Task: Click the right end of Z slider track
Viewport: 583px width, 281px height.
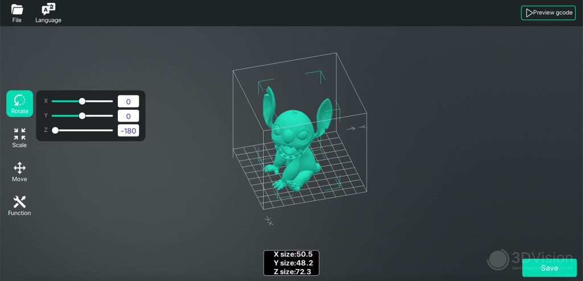Action: point(112,130)
